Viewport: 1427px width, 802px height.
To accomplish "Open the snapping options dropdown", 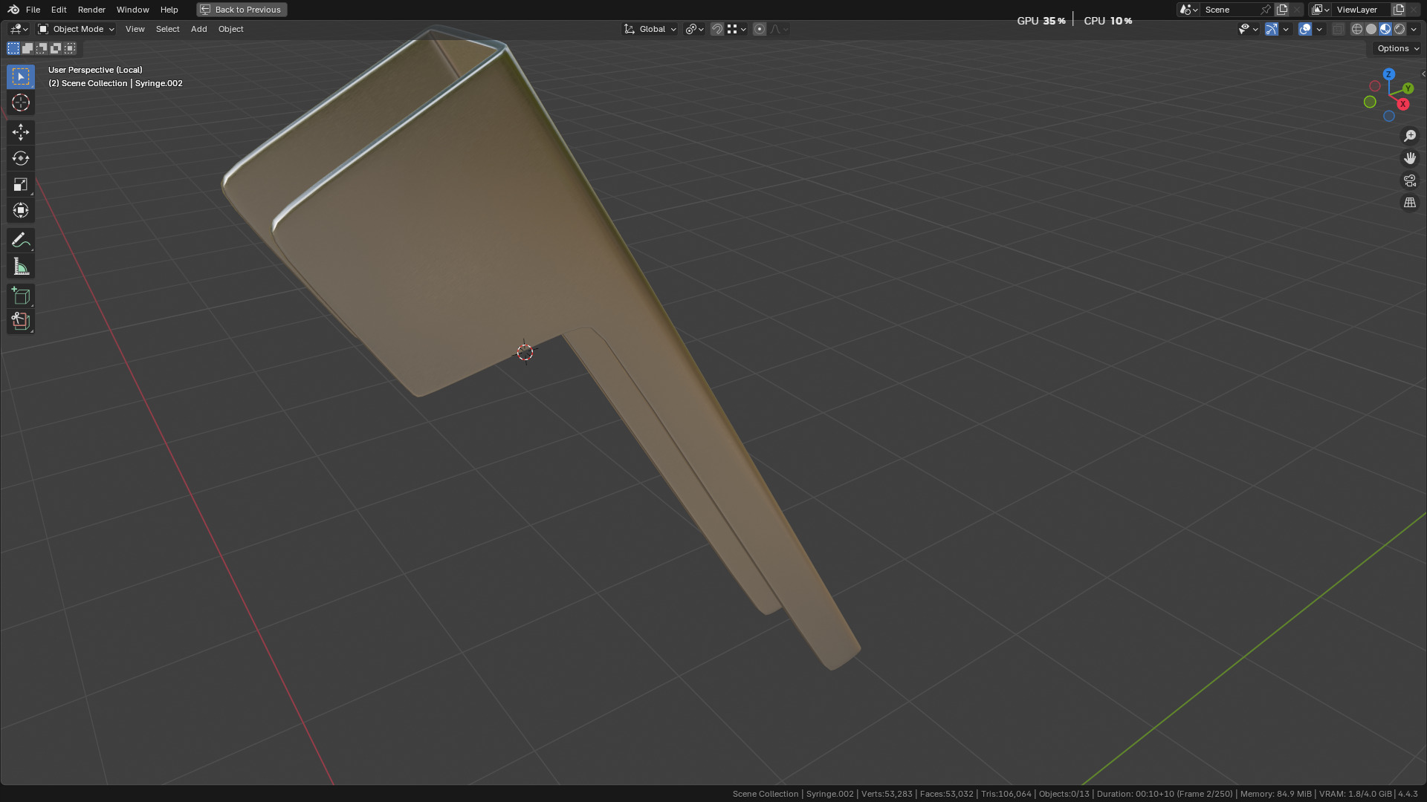I will click(737, 29).
